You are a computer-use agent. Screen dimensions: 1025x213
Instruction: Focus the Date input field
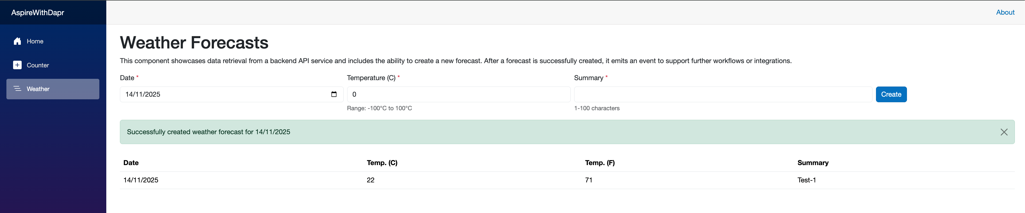tap(223, 95)
